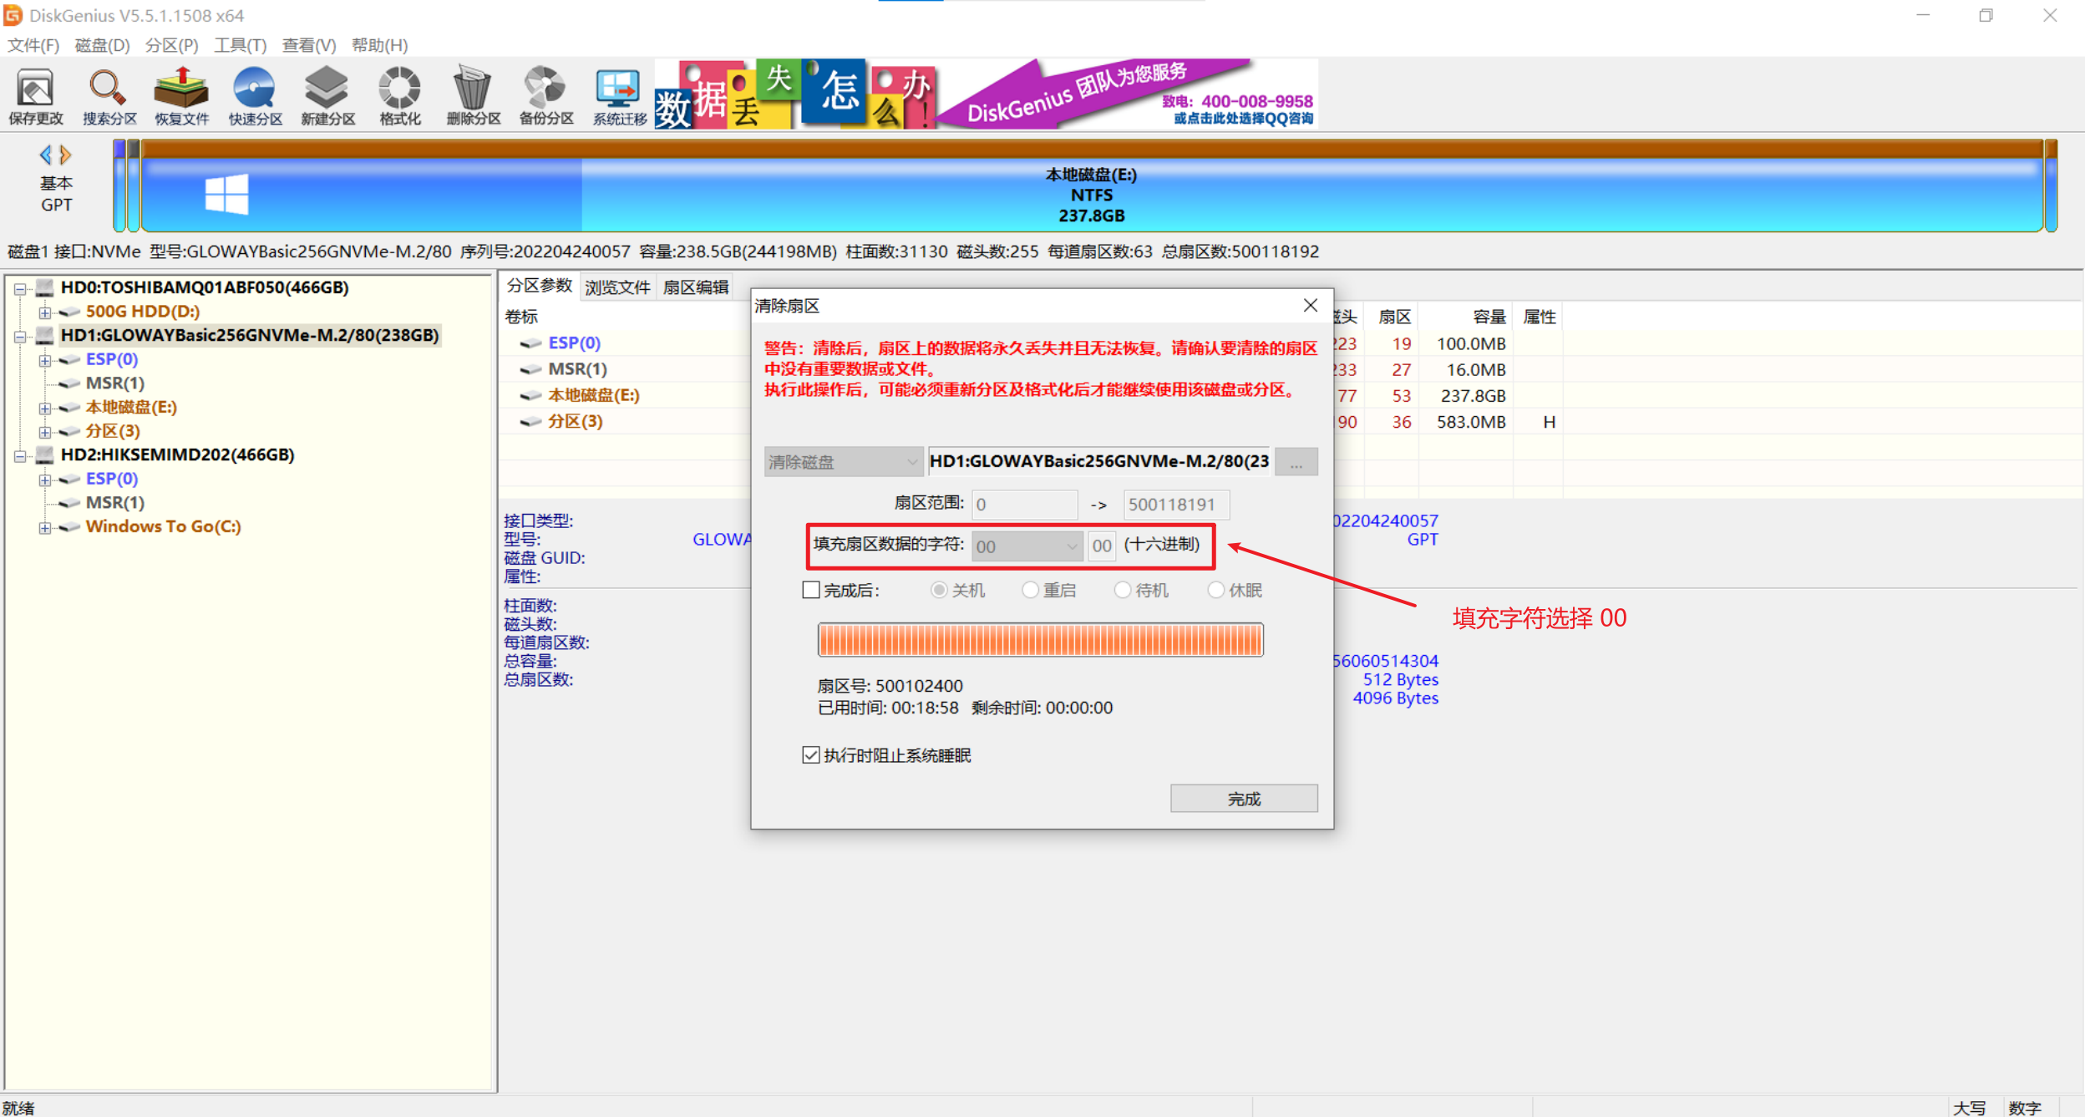
Task: Select the 删除分区 icon
Action: pyautogui.click(x=472, y=94)
